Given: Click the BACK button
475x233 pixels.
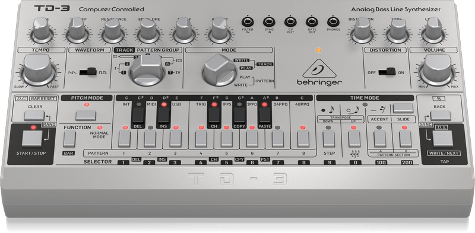Looking at the screenshot, I should [441, 116].
